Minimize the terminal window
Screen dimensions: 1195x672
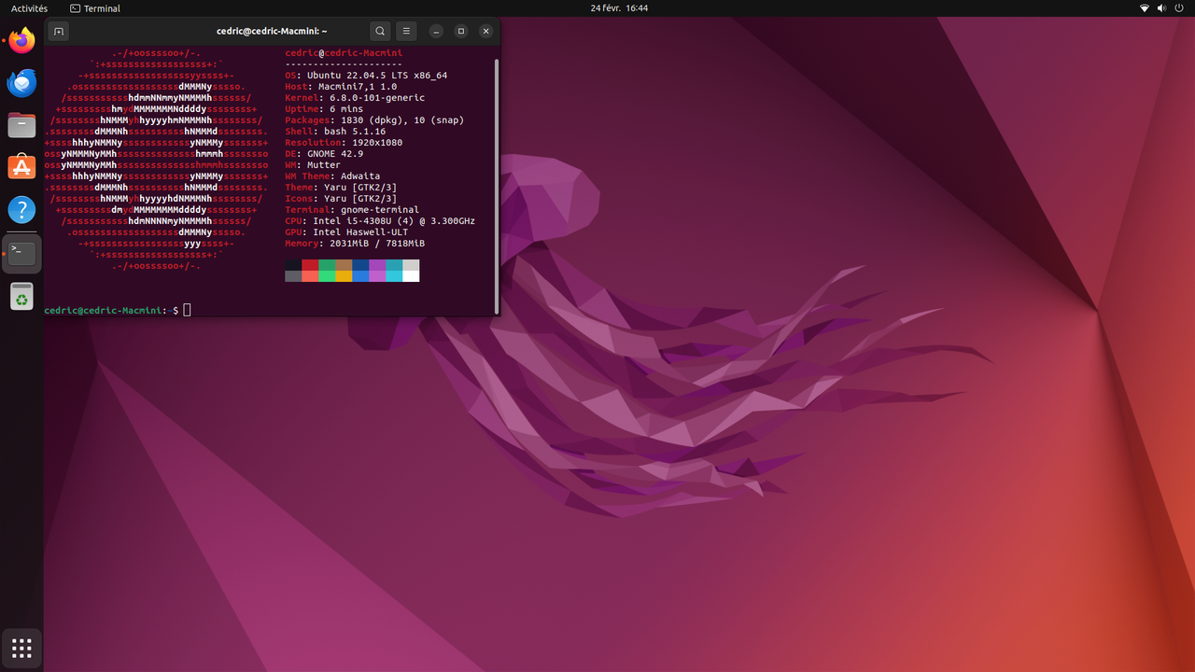point(435,31)
